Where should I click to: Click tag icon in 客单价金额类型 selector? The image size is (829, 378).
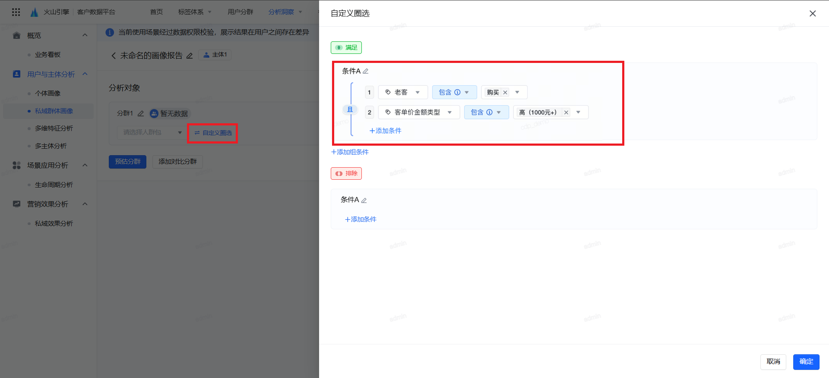[388, 112]
